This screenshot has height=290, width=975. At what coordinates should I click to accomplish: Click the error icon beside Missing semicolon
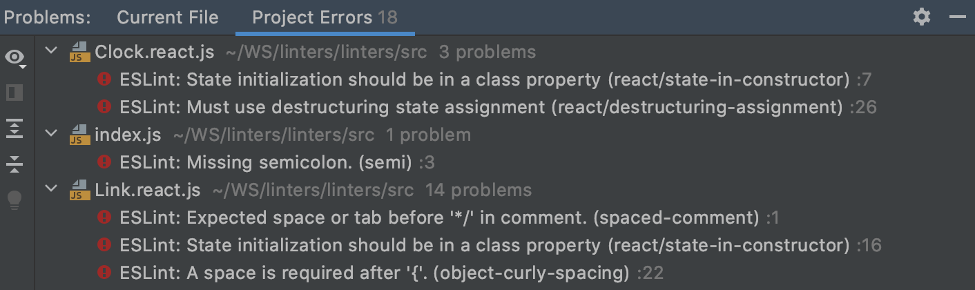pos(104,162)
